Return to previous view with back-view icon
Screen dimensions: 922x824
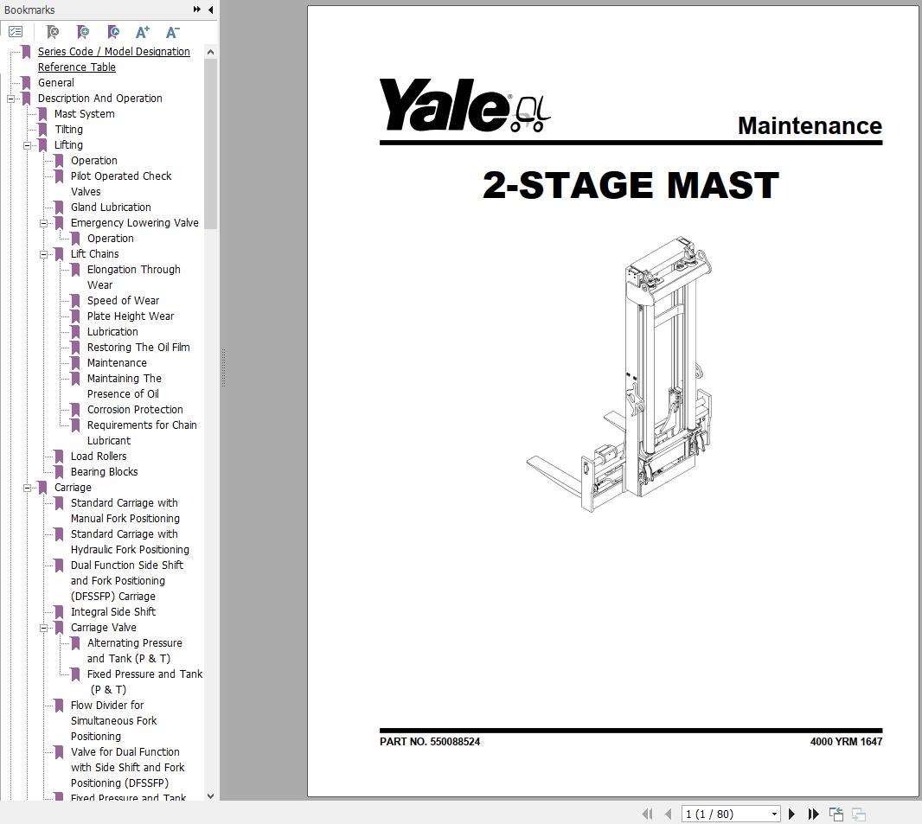click(836, 814)
